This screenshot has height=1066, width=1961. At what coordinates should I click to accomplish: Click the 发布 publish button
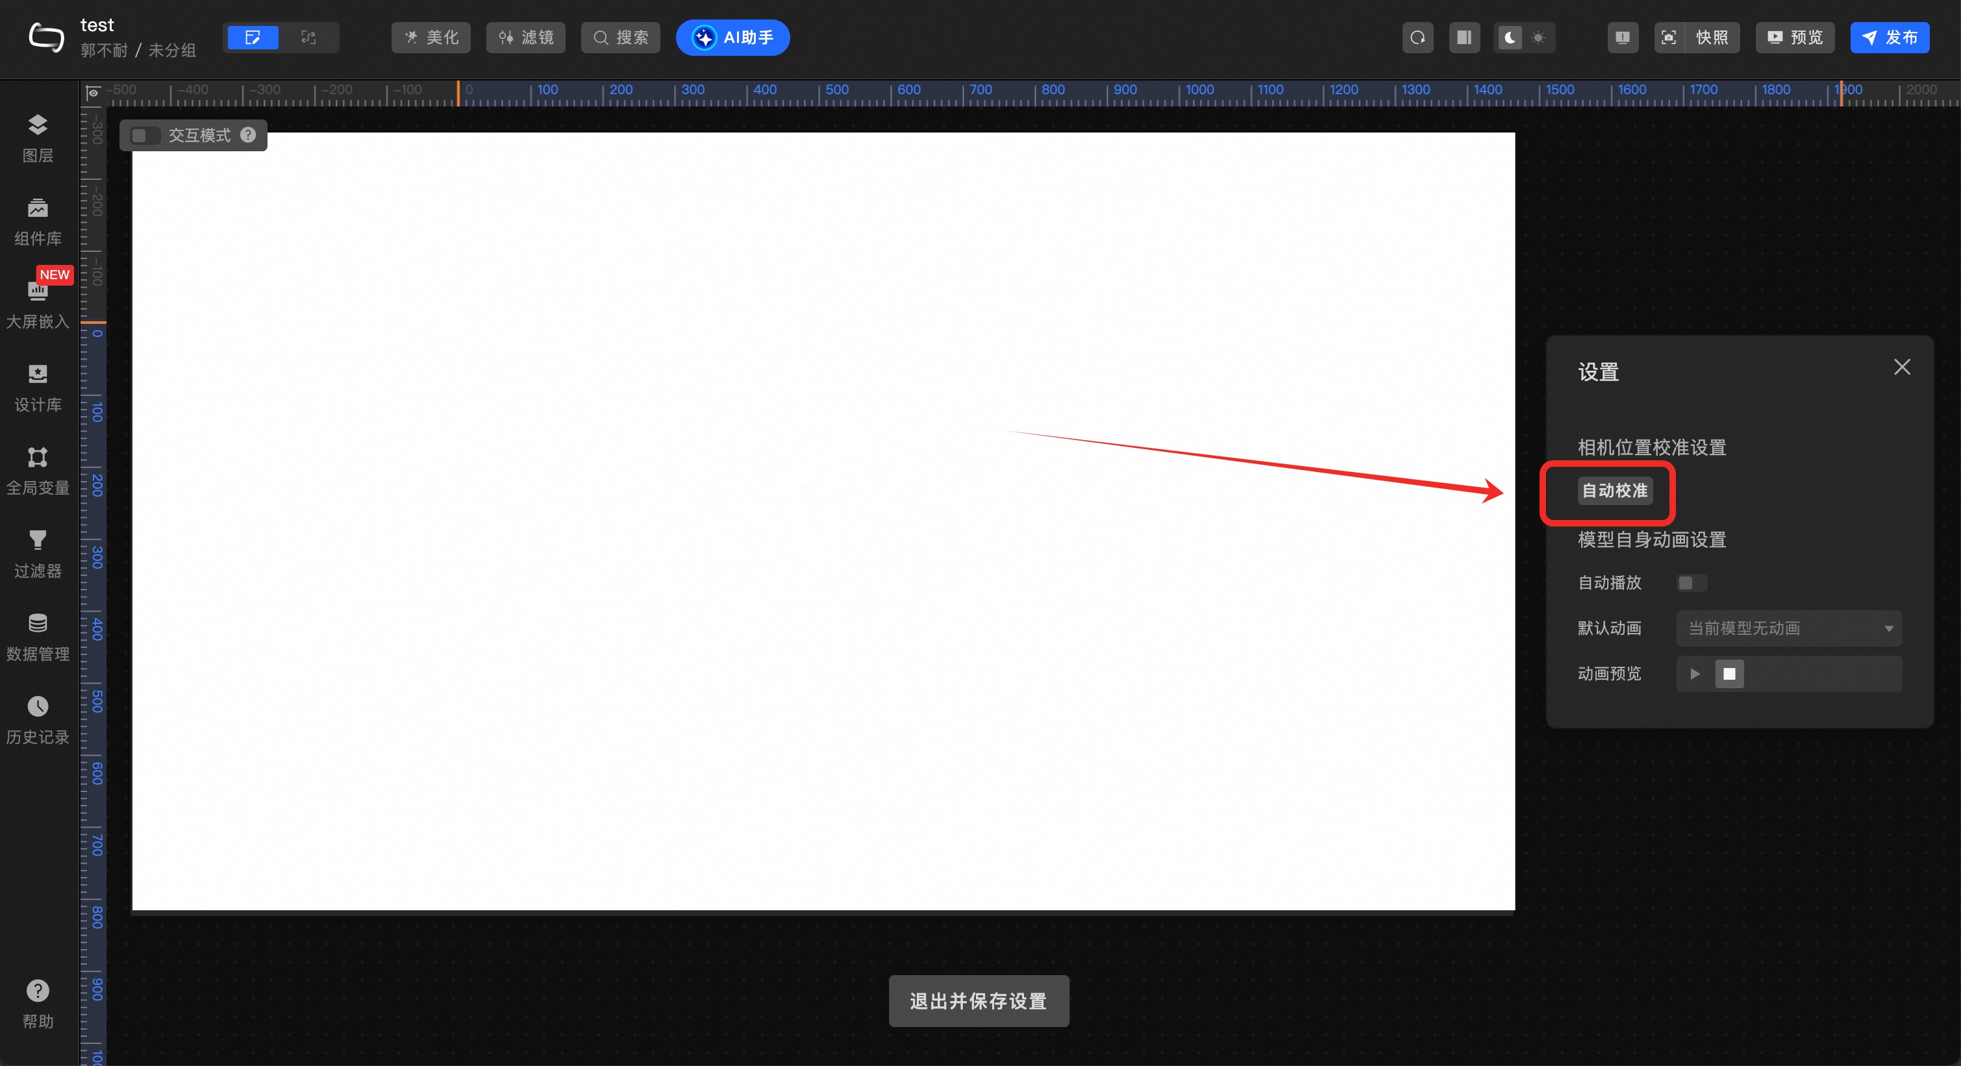[1889, 37]
